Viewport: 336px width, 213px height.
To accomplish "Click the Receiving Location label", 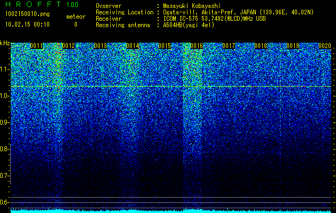I will pyautogui.click(x=124, y=12).
